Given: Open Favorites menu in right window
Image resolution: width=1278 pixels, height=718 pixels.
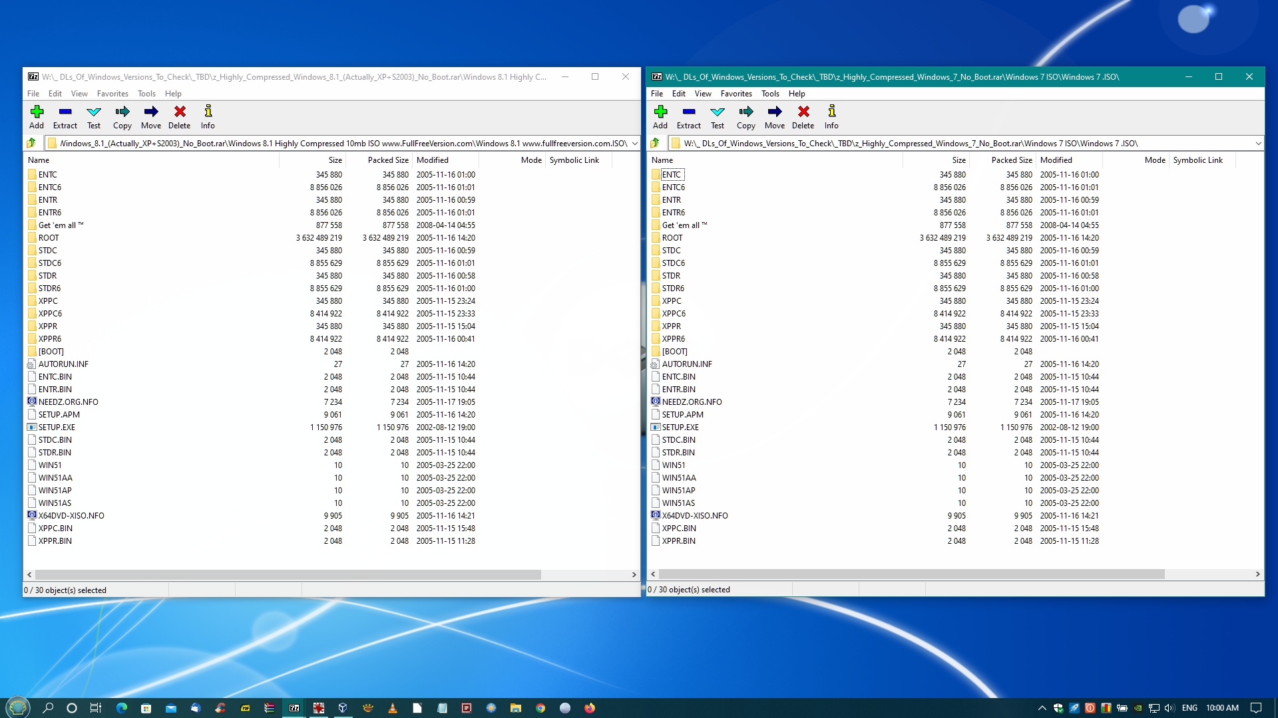Looking at the screenshot, I should coord(736,94).
